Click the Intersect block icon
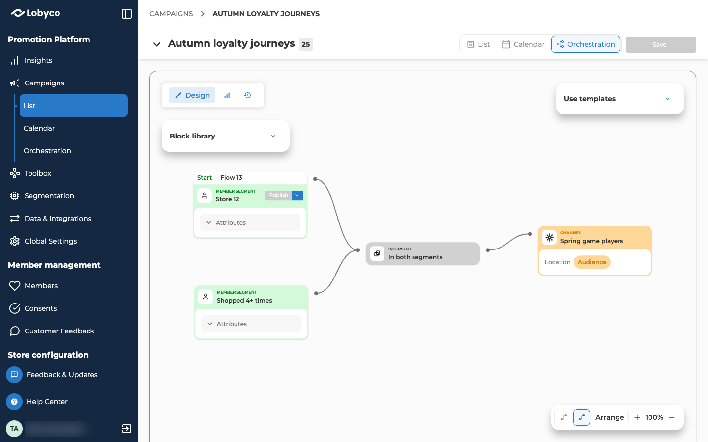This screenshot has width=708, height=442. click(x=377, y=253)
